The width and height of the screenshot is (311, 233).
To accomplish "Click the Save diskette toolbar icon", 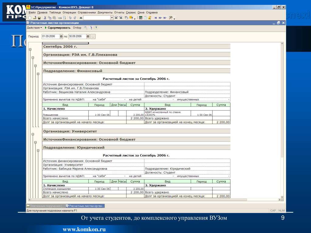I will tap(39, 18).
